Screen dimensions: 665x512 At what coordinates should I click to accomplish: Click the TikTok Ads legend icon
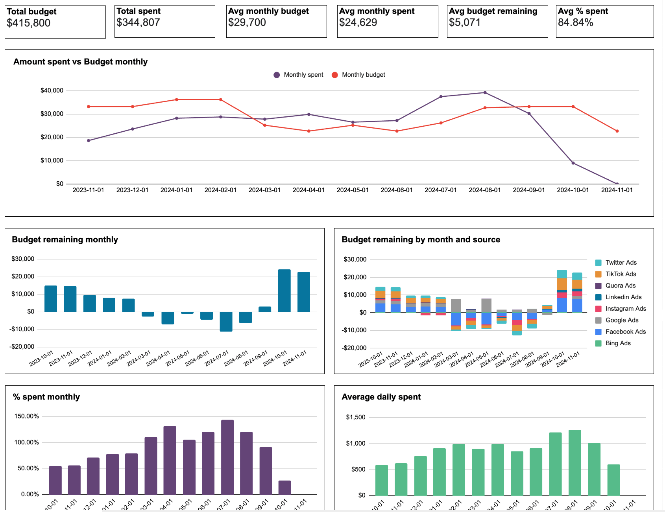(598, 274)
